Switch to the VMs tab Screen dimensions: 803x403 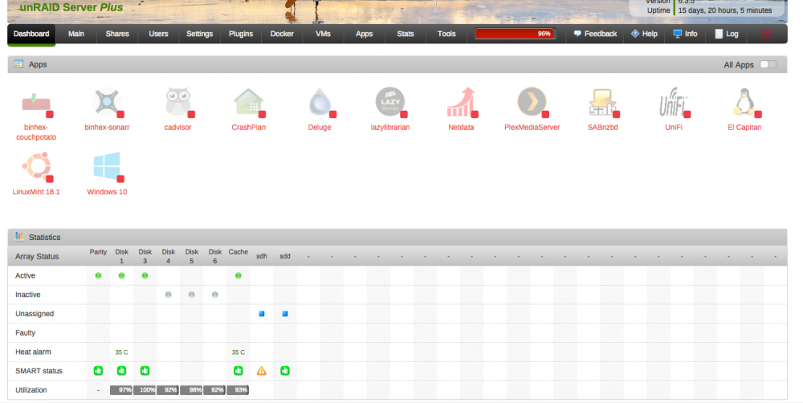[323, 34]
